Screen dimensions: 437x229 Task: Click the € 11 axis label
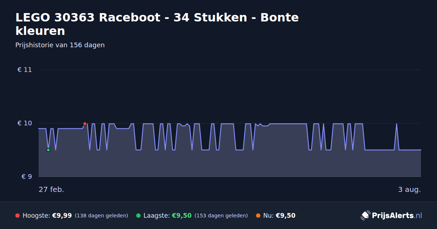pyautogui.click(x=25, y=70)
